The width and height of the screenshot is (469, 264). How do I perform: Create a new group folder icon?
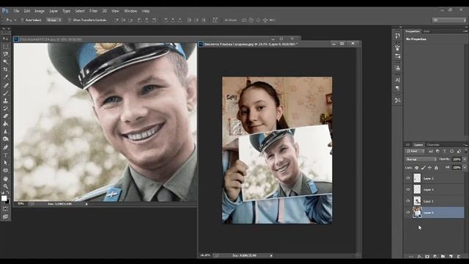(x=443, y=257)
